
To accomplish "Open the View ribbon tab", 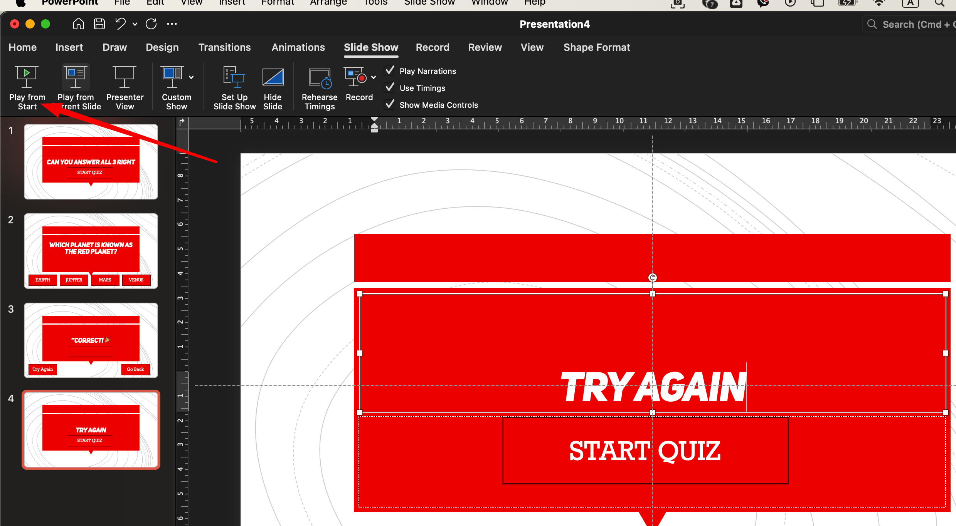I will pos(532,47).
